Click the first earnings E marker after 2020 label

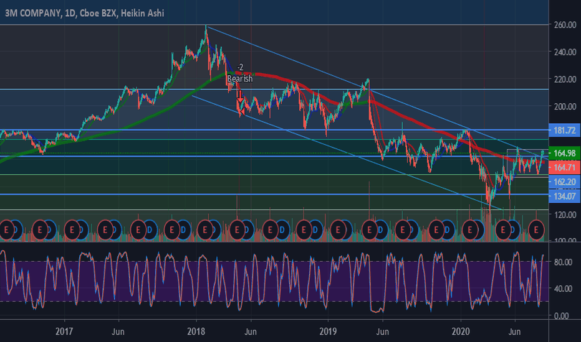470,230
